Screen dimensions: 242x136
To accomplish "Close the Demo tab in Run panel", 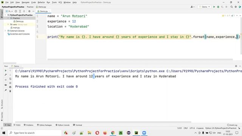I will [x=21, y=66].
